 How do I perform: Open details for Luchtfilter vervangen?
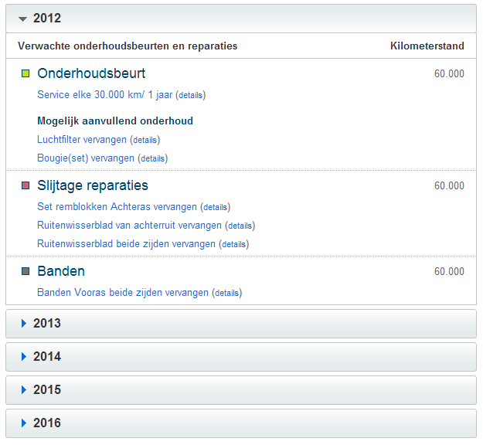coord(145,141)
